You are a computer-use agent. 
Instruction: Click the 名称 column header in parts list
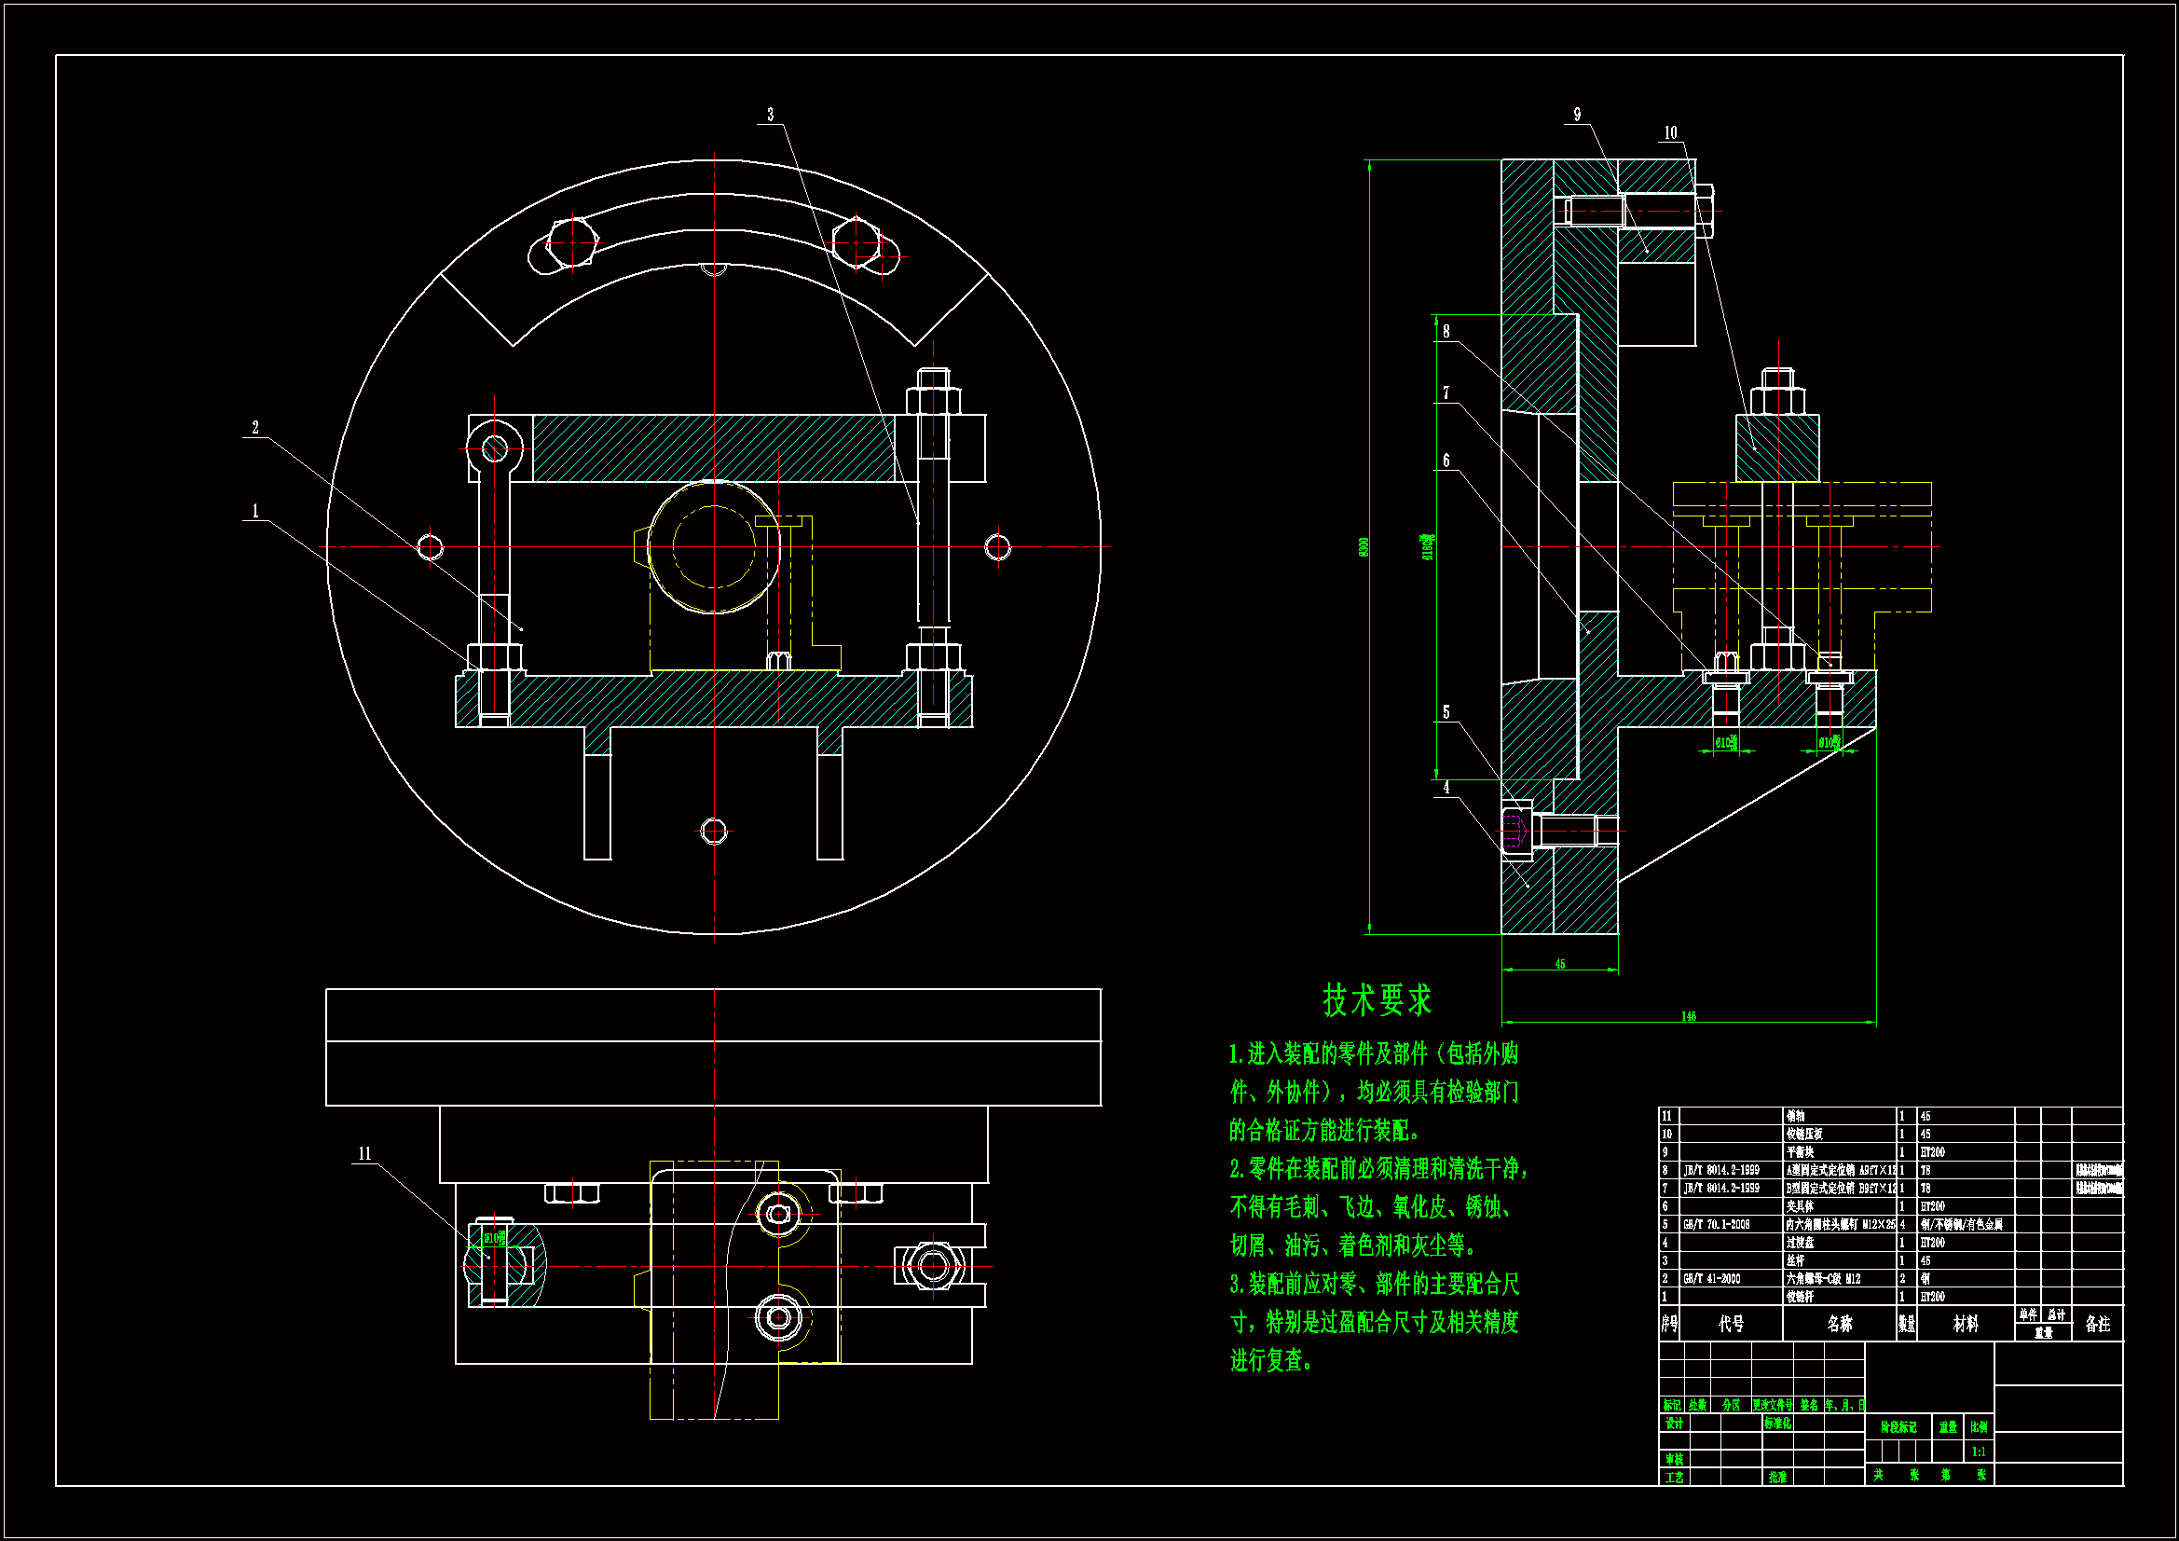click(x=1839, y=1324)
